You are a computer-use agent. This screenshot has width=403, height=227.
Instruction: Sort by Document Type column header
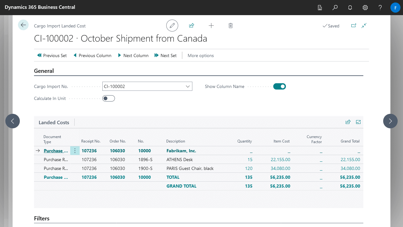pyautogui.click(x=52, y=139)
